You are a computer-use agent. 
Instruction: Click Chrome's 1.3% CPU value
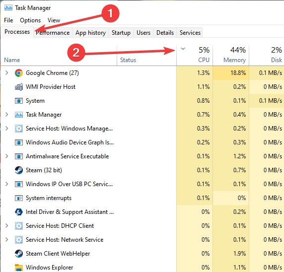203,73
